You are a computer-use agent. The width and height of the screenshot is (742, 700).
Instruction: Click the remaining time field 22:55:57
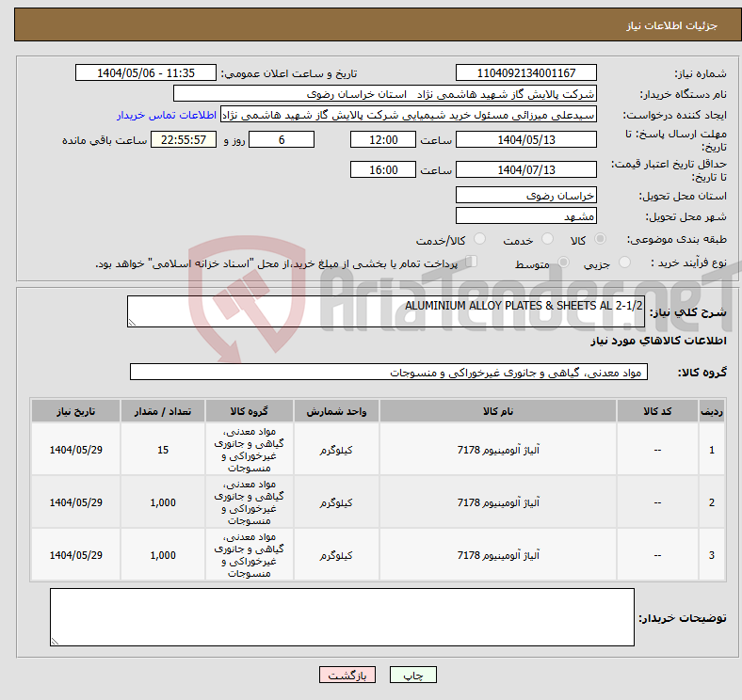[184, 139]
